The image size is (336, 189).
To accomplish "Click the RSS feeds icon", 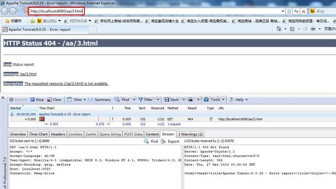I will (292, 29).
